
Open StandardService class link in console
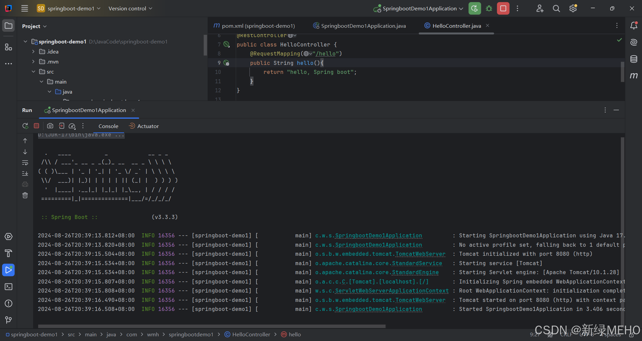click(417, 263)
